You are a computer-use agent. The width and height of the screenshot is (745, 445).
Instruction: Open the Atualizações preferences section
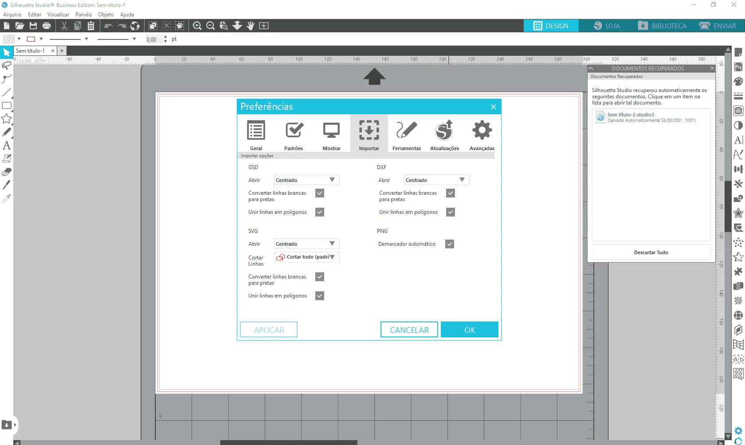pos(444,135)
